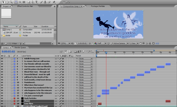Click the grid and guides options icon

tap(72, 44)
